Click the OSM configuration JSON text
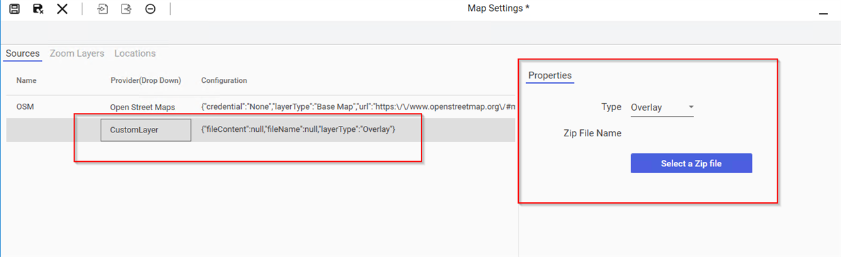The width and height of the screenshot is (841, 257). pos(358,106)
